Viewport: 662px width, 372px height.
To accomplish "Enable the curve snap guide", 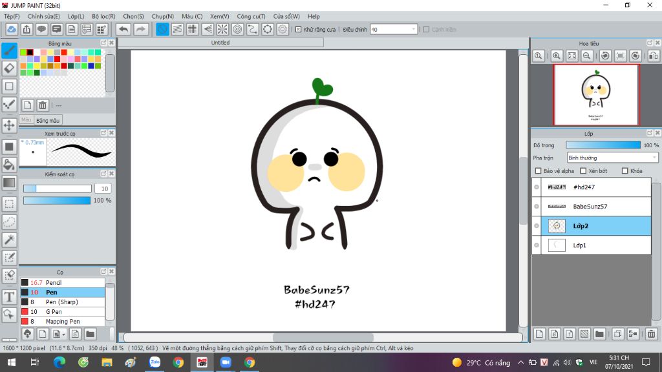I will [x=253, y=29].
